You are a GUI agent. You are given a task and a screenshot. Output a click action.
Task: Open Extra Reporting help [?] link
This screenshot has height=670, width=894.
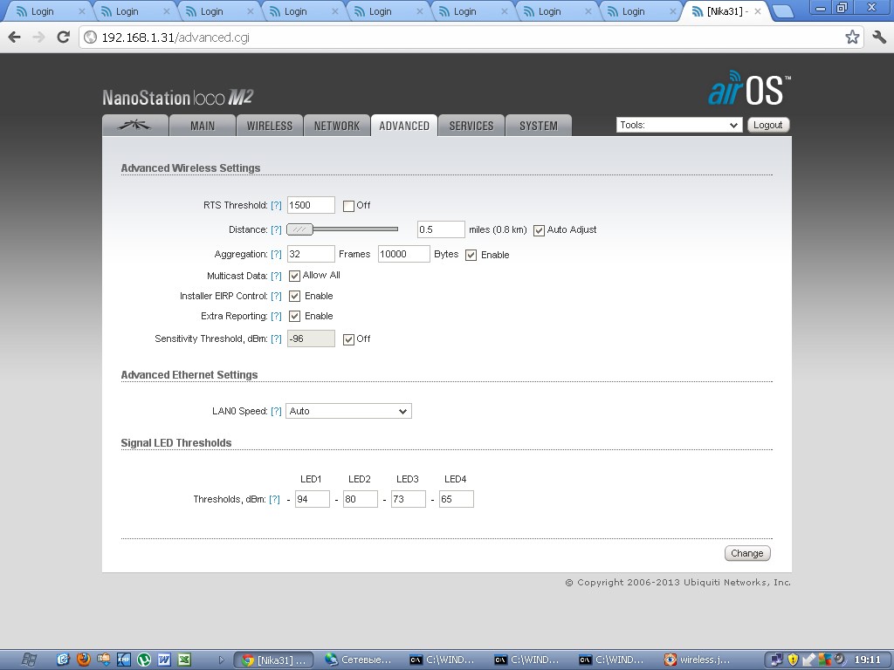(276, 316)
